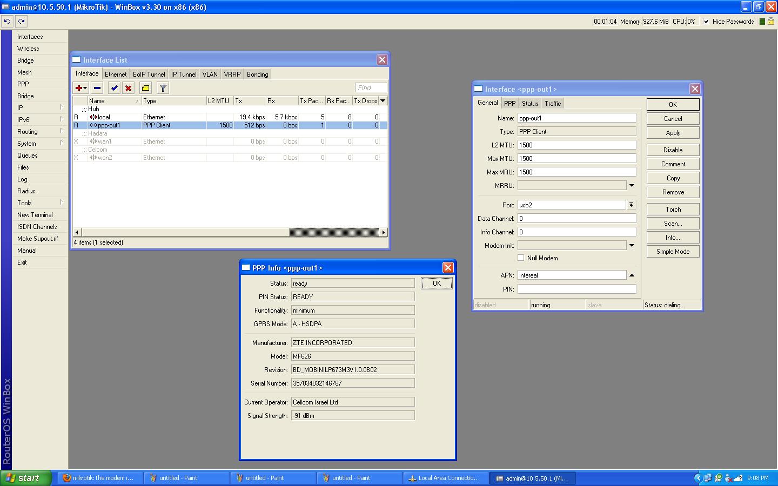The width and height of the screenshot is (778, 486).
Task: Open the Tools submenu
Action: click(x=41, y=203)
